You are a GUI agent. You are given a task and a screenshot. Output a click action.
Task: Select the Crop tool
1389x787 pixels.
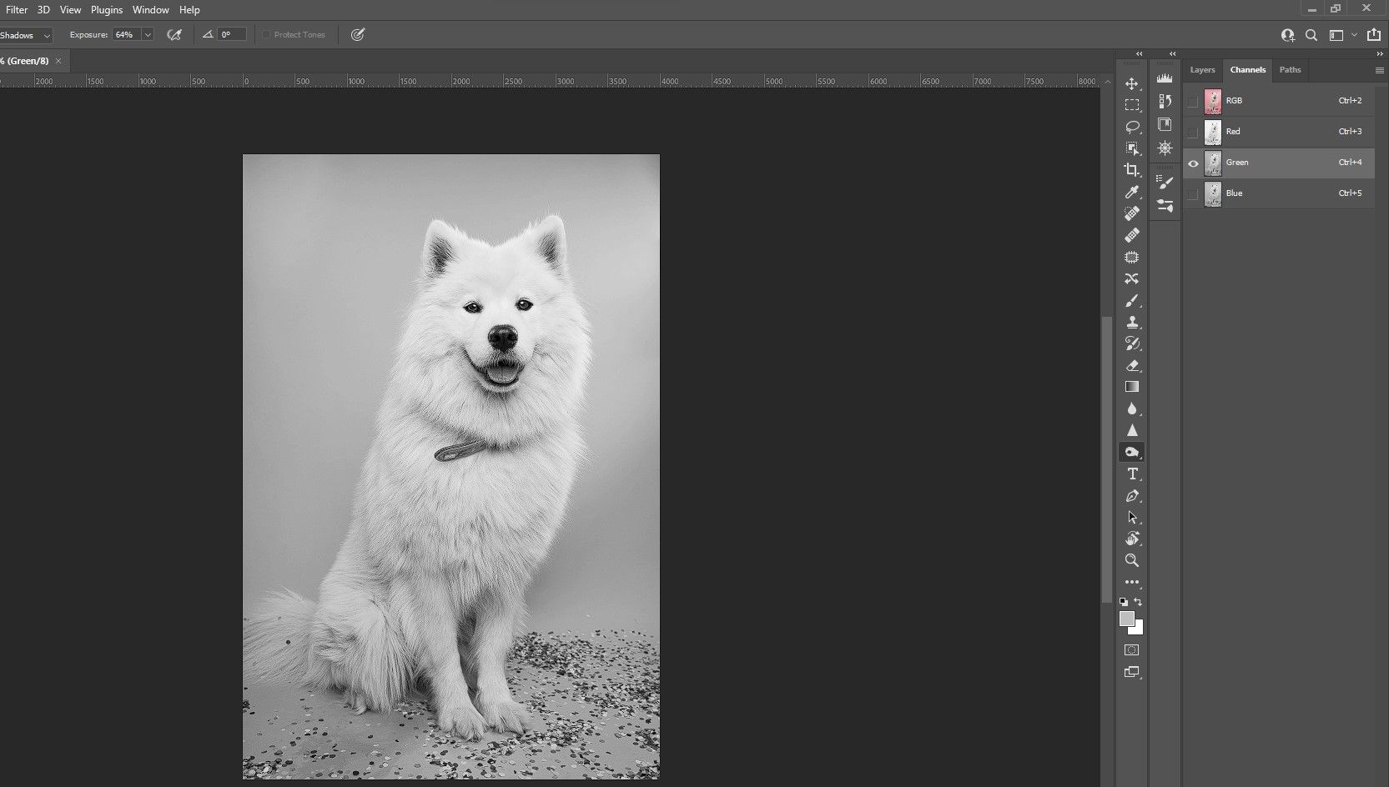[1132, 170]
